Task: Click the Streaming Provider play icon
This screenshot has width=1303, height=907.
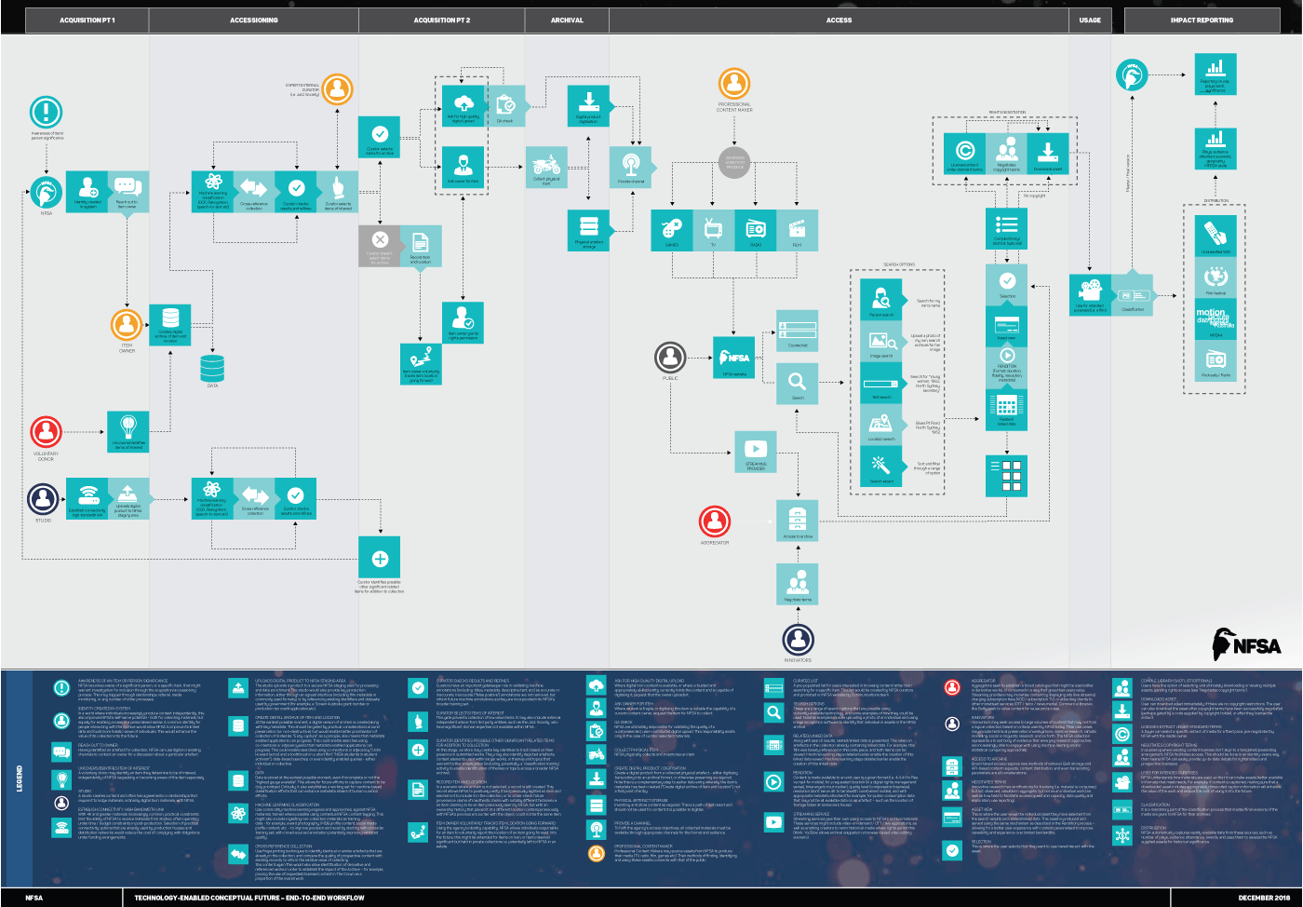Action: [756, 451]
